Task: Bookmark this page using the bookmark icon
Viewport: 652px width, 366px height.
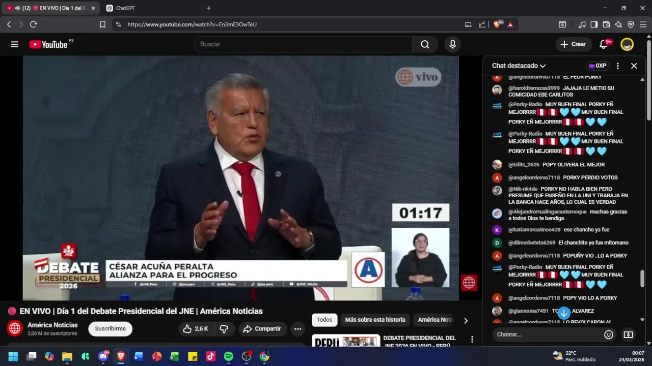Action: pos(102,24)
